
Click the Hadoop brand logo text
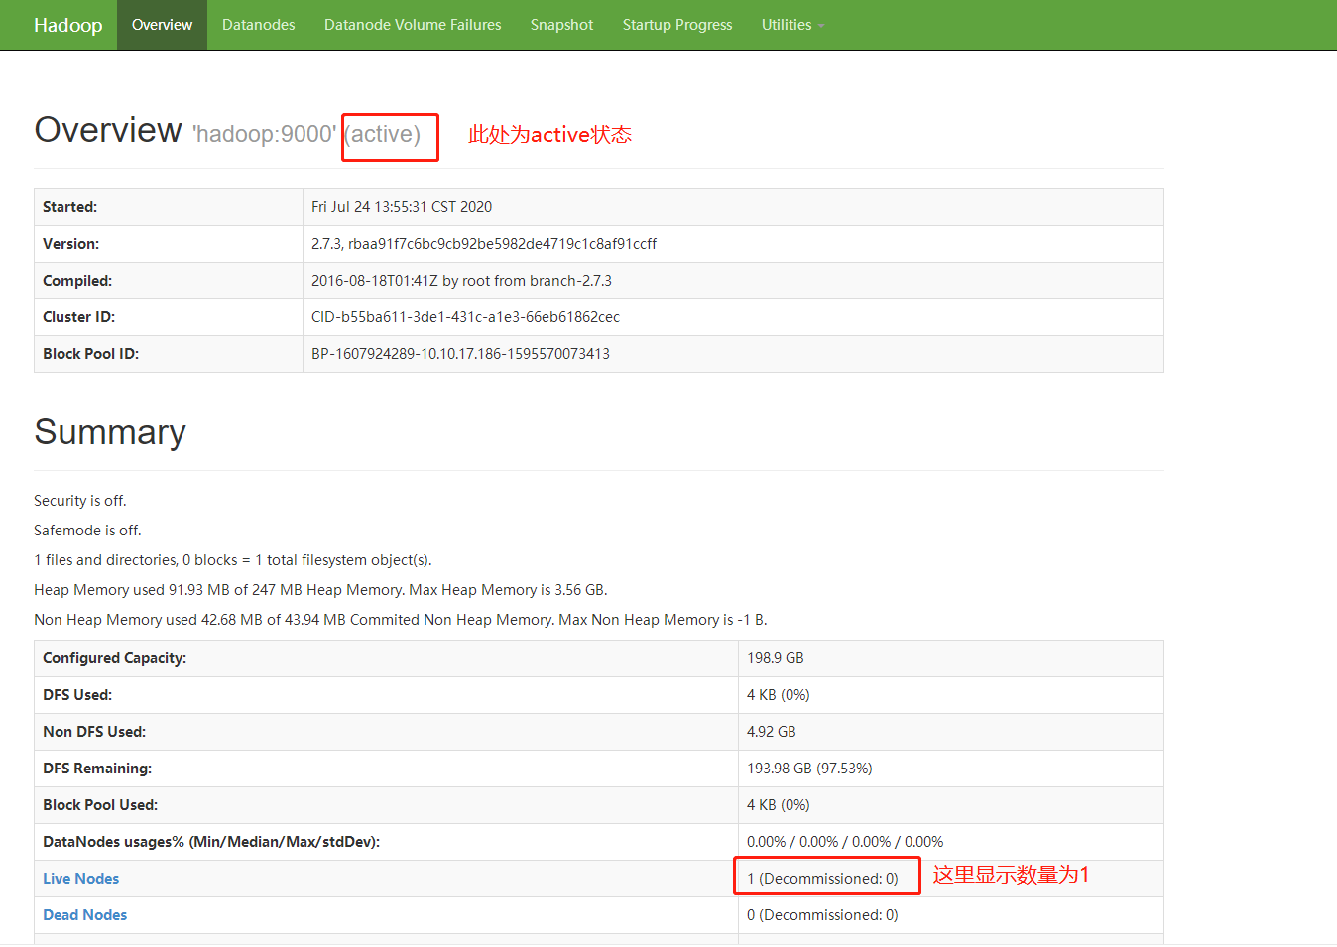[67, 25]
